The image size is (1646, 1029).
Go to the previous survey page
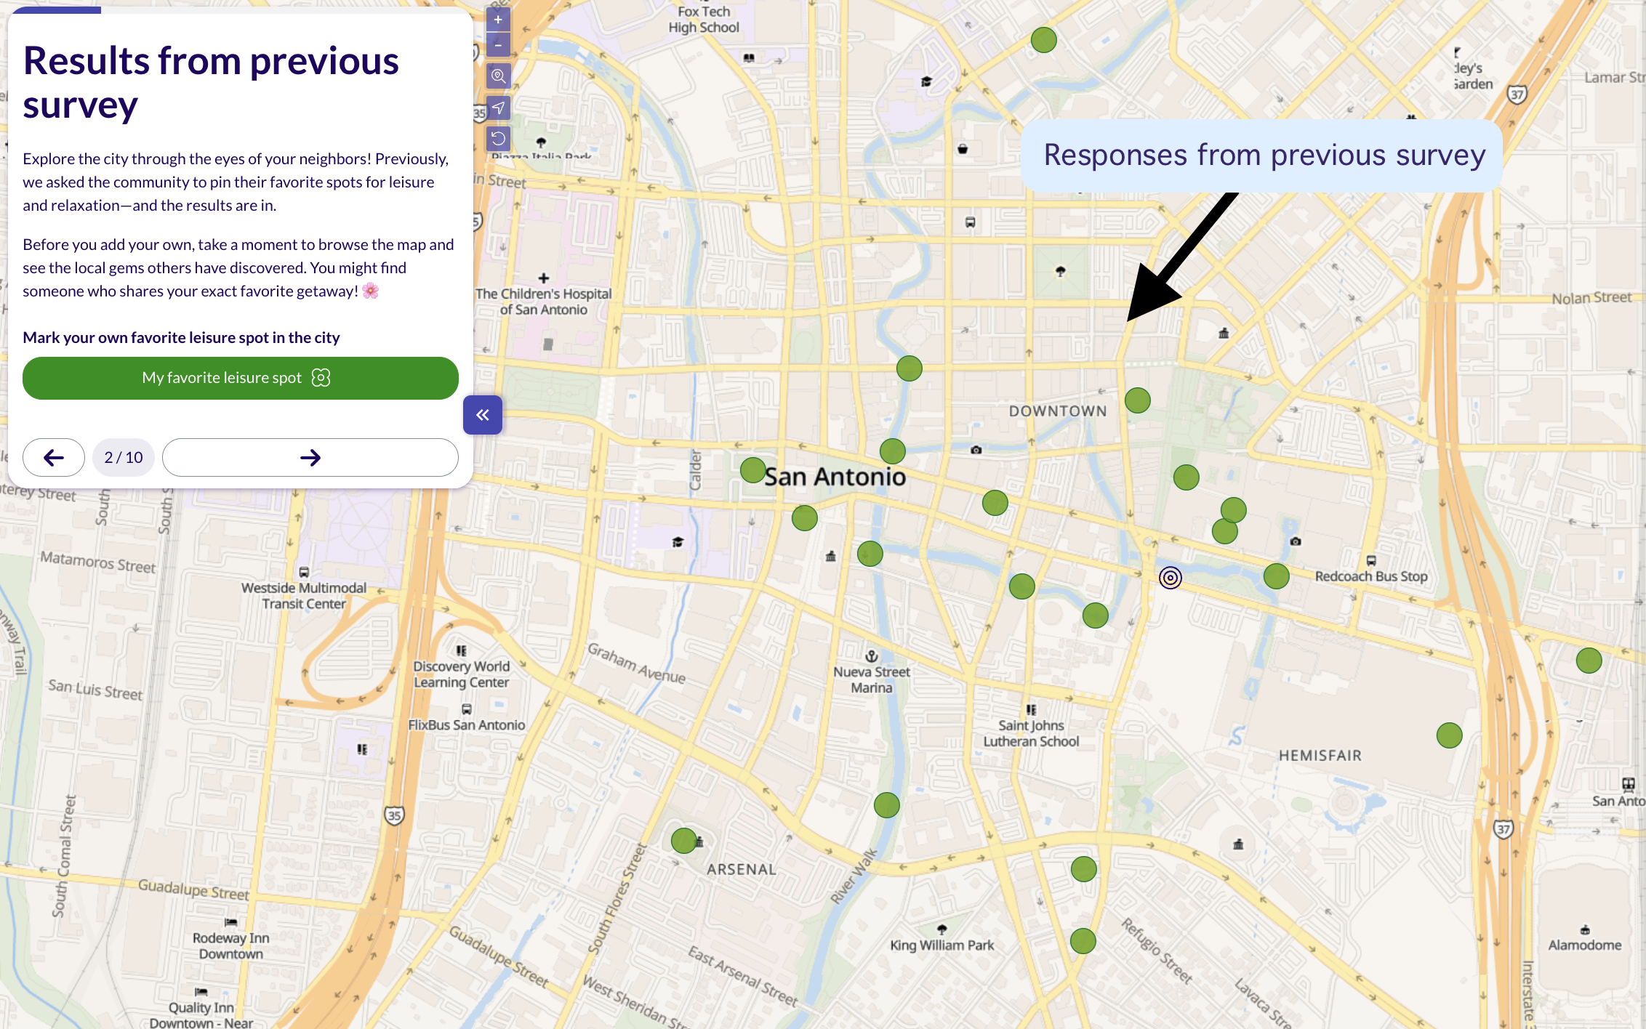point(54,457)
